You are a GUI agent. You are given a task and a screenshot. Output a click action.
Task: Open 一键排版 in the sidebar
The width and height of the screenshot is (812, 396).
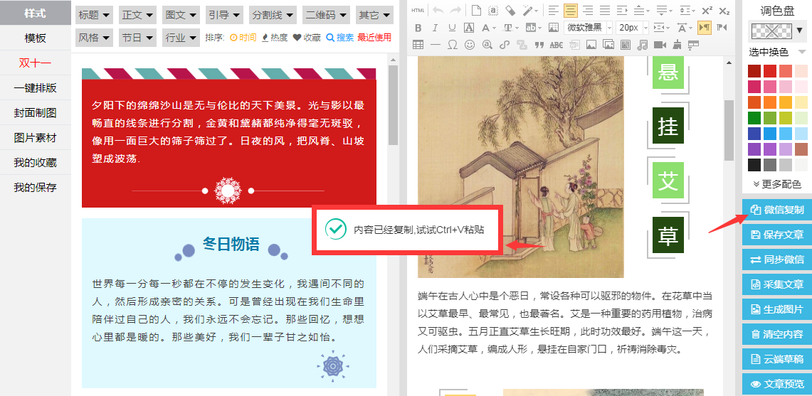coord(35,87)
